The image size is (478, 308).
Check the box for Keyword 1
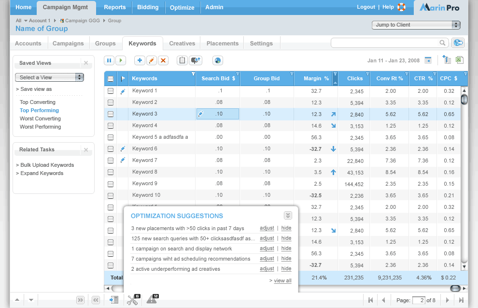[111, 91]
